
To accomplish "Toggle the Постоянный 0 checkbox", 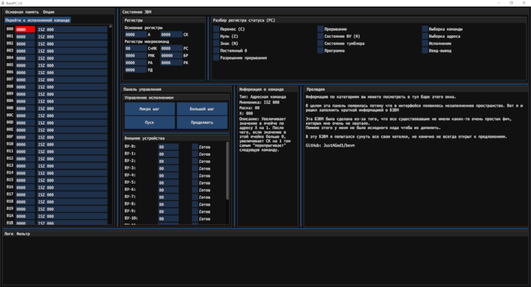I will tap(216, 51).
